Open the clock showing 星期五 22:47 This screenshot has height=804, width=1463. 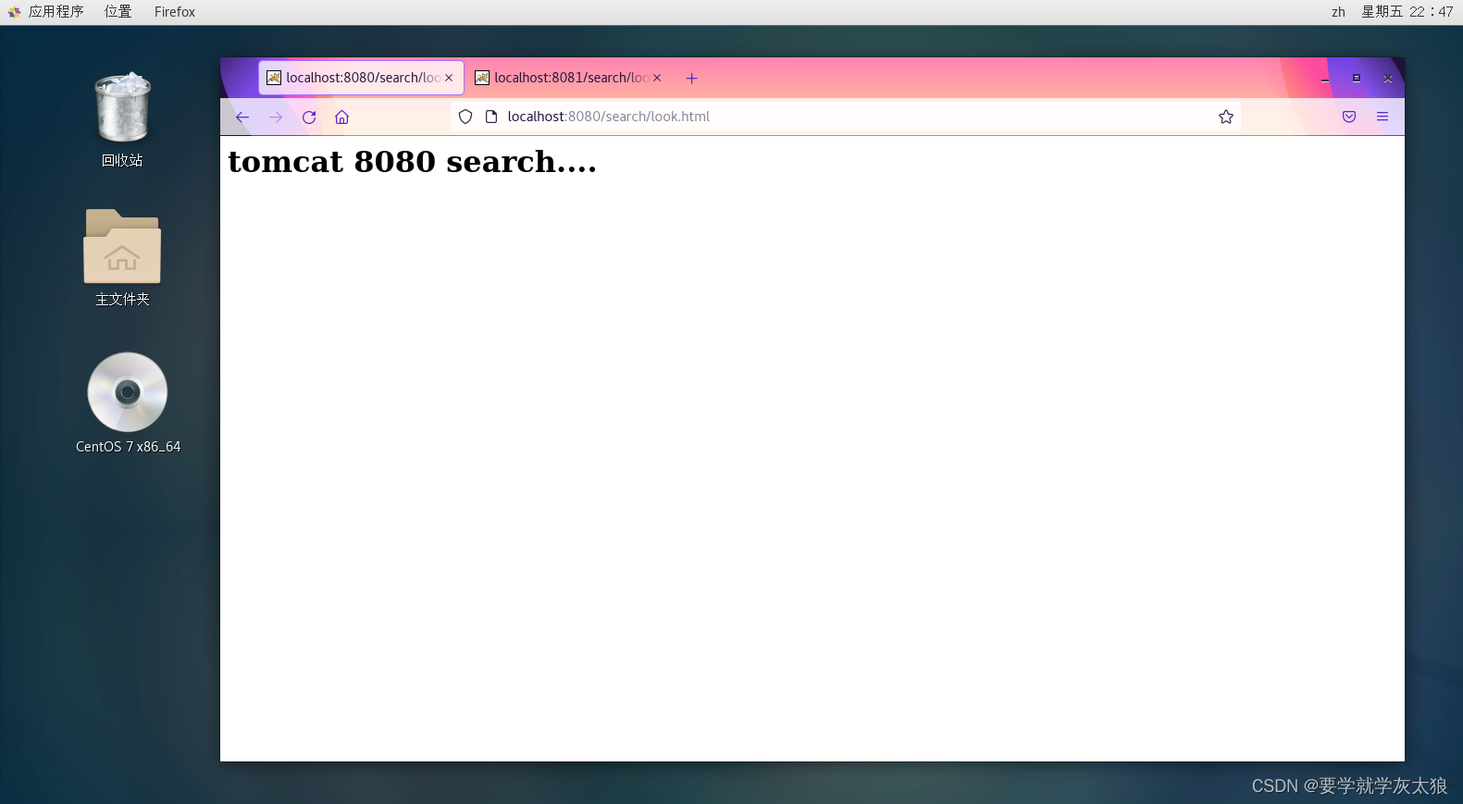click(1407, 12)
